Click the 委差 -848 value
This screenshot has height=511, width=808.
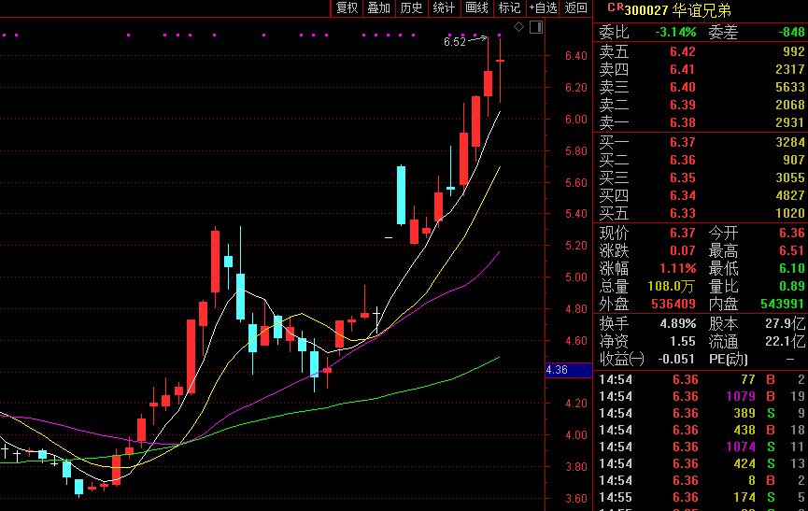pyautogui.click(x=791, y=32)
